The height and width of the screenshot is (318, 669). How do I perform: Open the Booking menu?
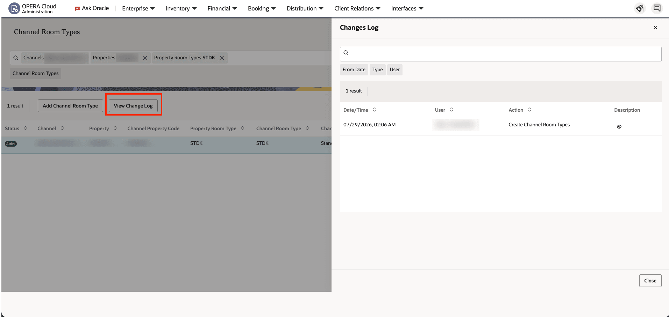pyautogui.click(x=262, y=8)
